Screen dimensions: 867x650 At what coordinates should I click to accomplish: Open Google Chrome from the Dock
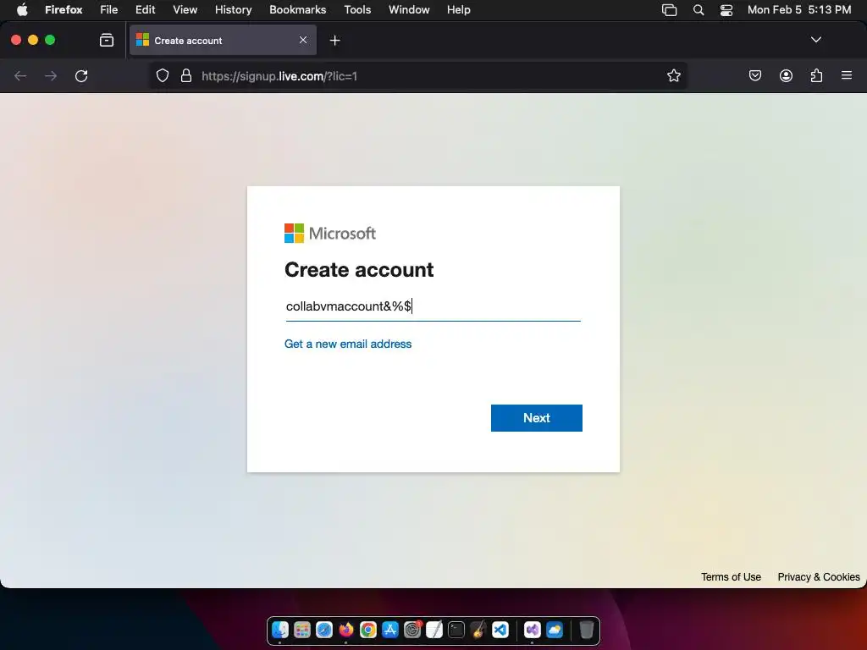[368, 630]
